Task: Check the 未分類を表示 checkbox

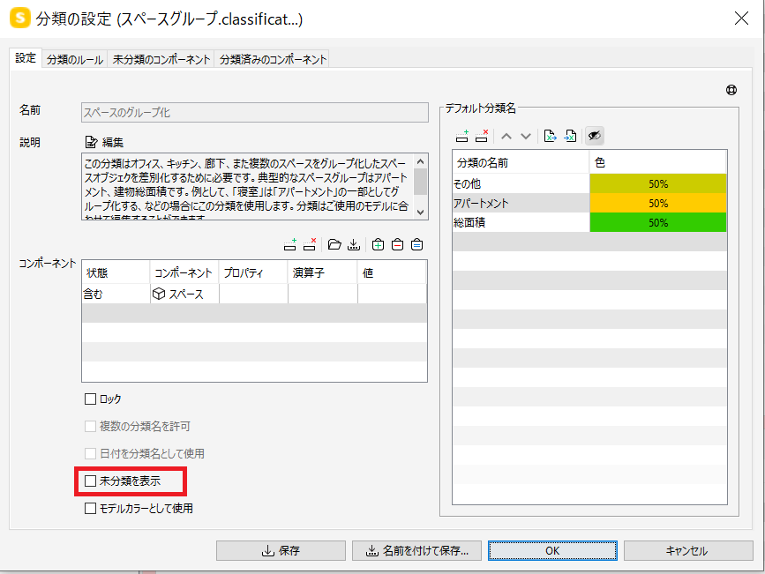Action: point(90,481)
